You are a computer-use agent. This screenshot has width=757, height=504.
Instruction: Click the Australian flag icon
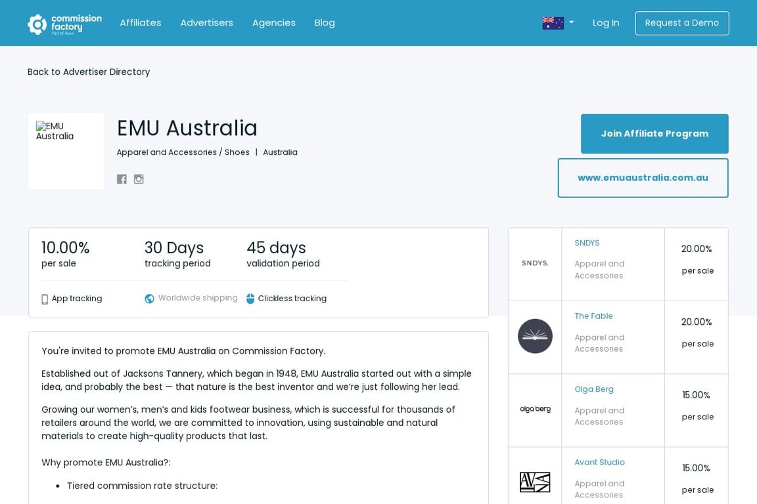[x=553, y=23]
